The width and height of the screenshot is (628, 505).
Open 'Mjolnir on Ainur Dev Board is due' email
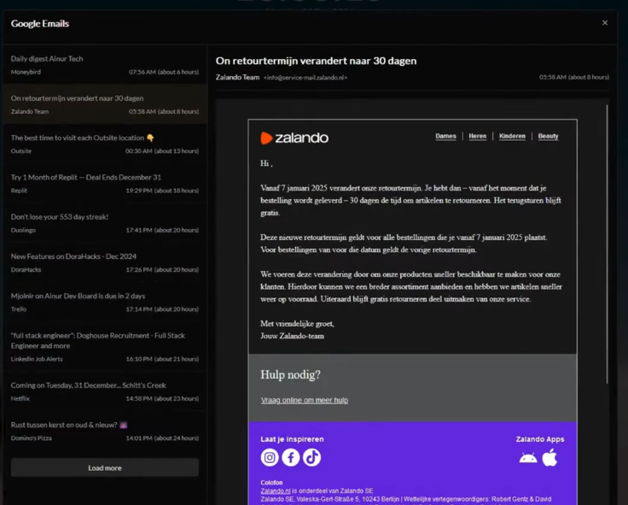(105, 302)
